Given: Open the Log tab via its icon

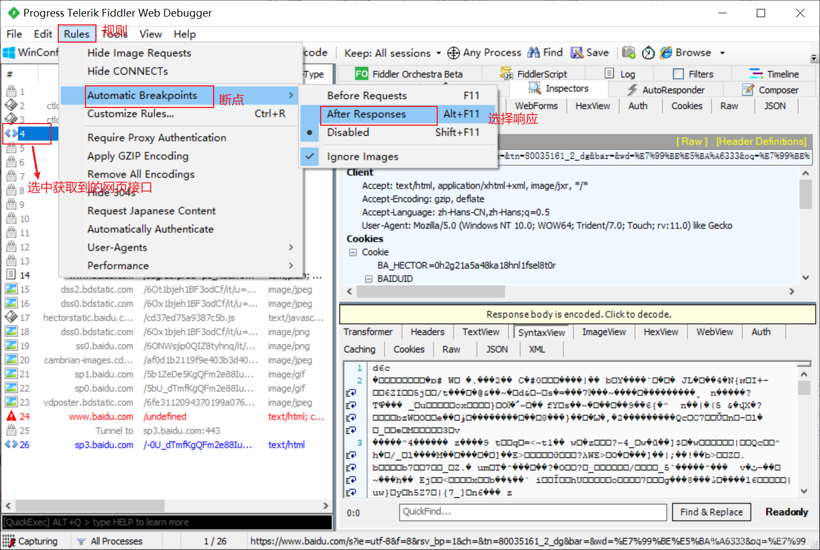Looking at the screenshot, I should 609,73.
